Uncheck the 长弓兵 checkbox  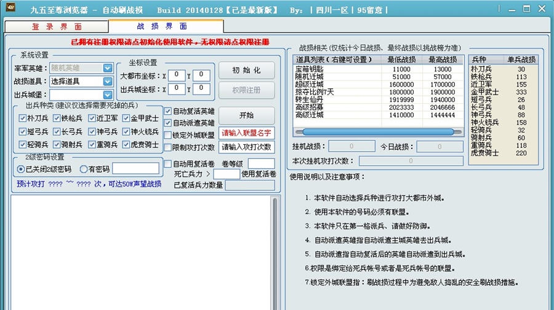[57, 132]
